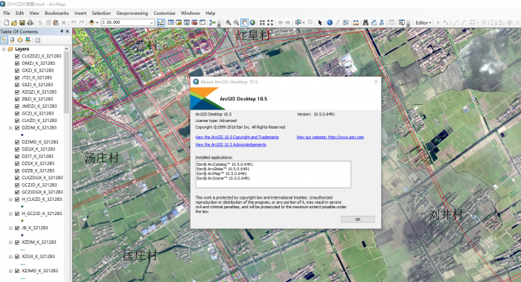Screen dimensions: 521x282
Task: Collapse the XZGX_K_321283 layer legend
Action: click(x=10, y=257)
